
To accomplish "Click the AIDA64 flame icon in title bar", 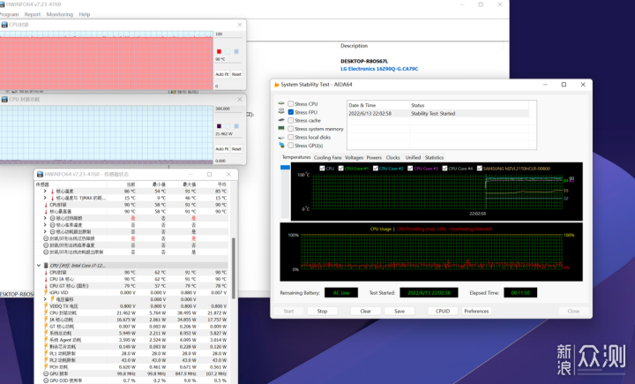I will point(275,85).
